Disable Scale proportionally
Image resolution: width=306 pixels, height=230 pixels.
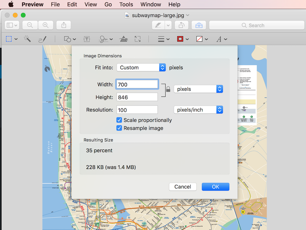point(119,120)
